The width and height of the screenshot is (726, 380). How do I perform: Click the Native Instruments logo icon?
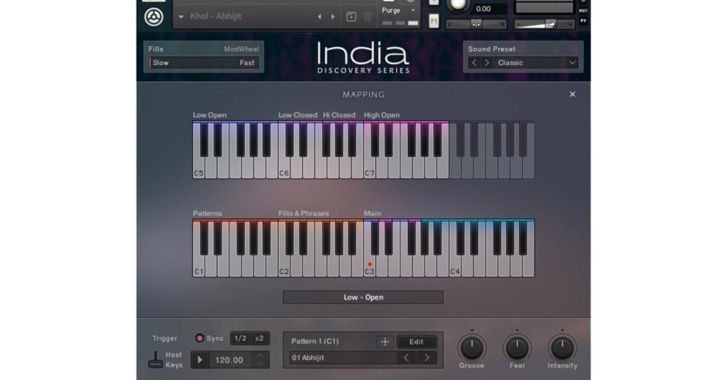point(154,16)
